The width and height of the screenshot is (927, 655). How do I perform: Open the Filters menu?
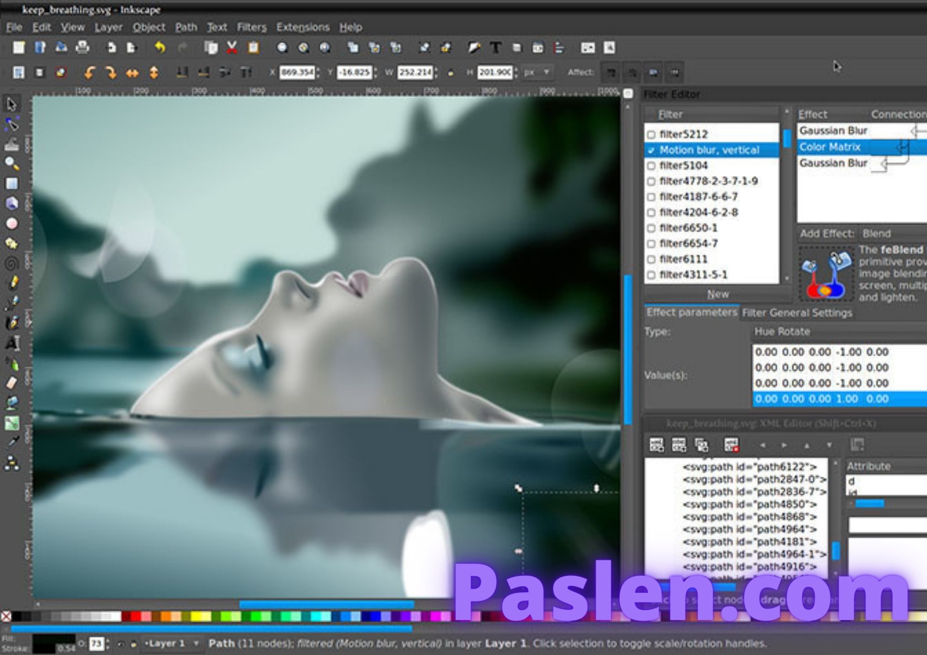(x=251, y=27)
